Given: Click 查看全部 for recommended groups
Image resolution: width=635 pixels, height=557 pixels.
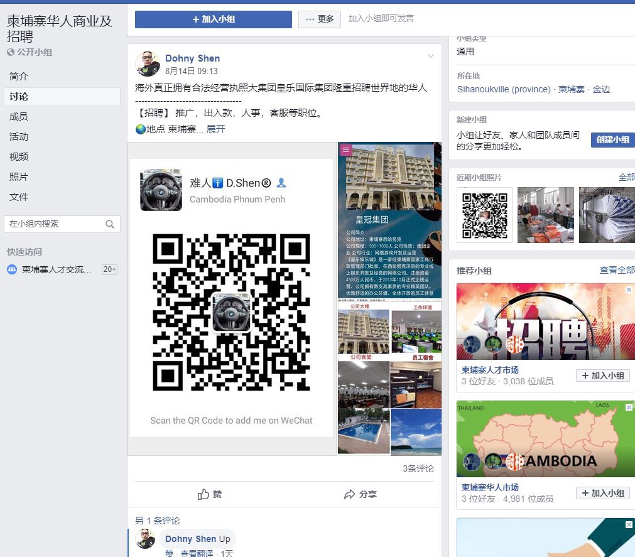Looking at the screenshot, I should 617,271.
